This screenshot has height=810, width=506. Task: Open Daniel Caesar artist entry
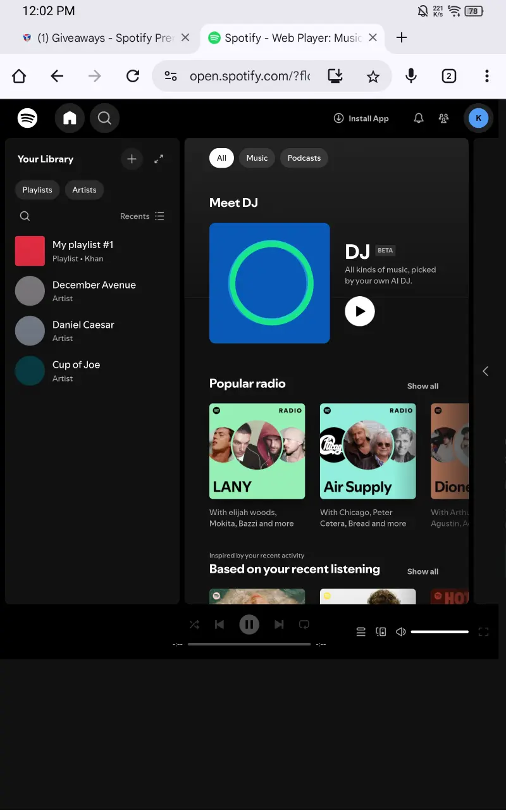(92, 331)
